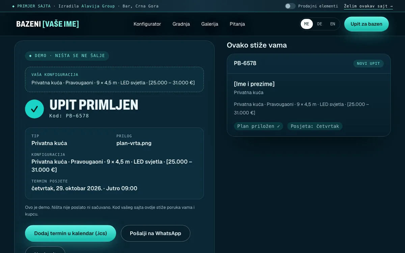This screenshot has width=405, height=253.
Task: Click the Posjeta: četvrtak tag
Action: click(x=315, y=126)
